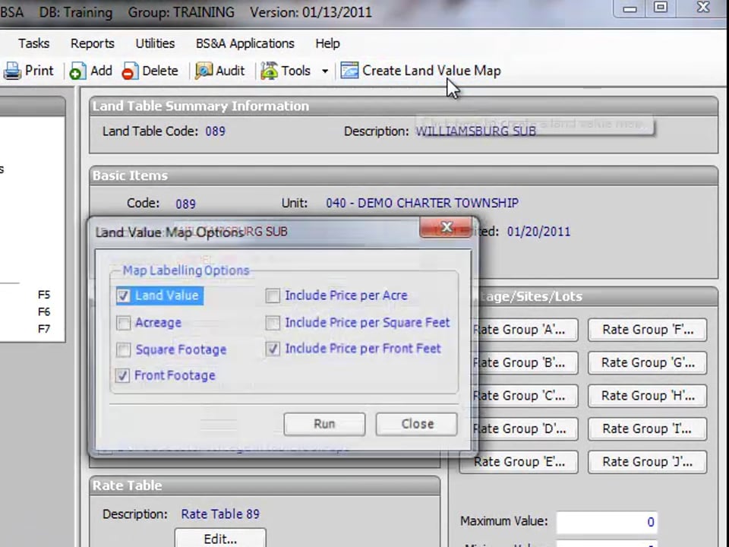
Task: Maximize the application window
Action: click(x=660, y=8)
